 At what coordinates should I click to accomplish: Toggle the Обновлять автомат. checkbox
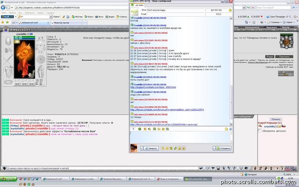coord(260,131)
